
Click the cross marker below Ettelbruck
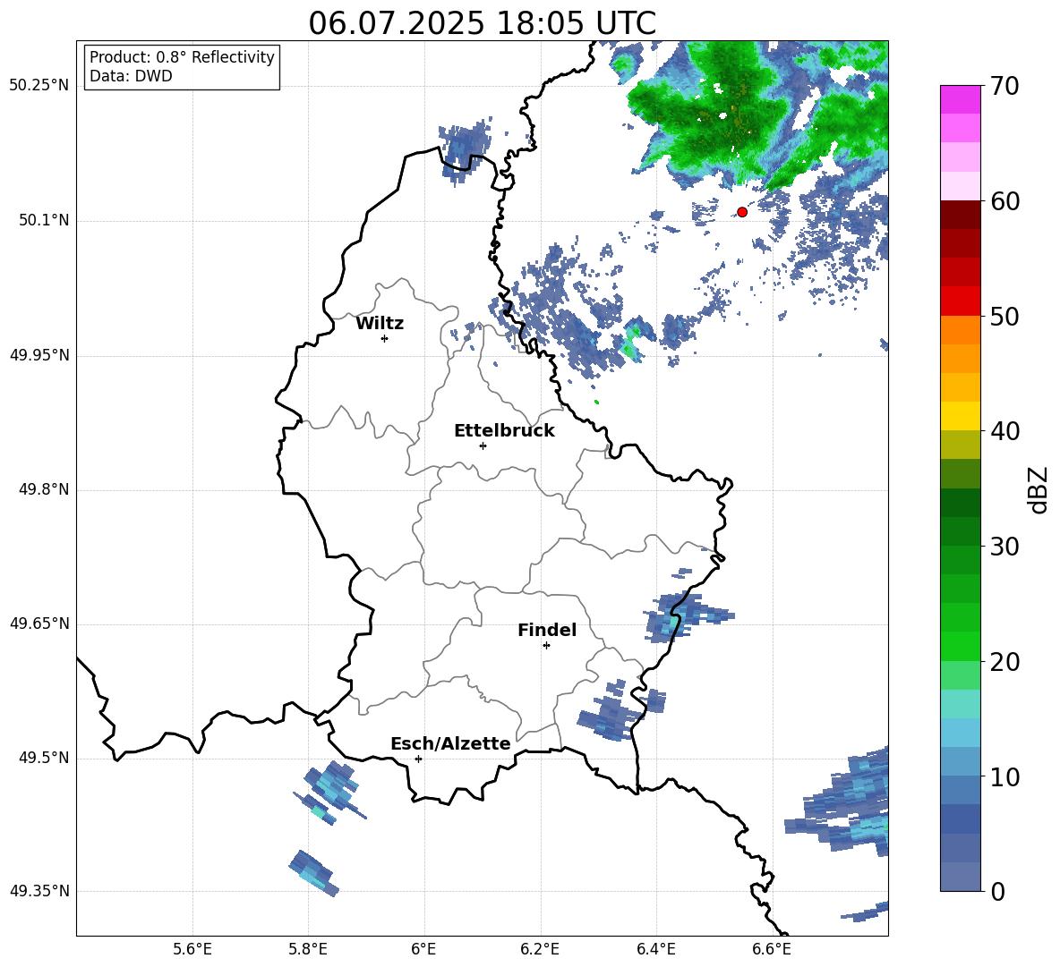[x=483, y=445]
